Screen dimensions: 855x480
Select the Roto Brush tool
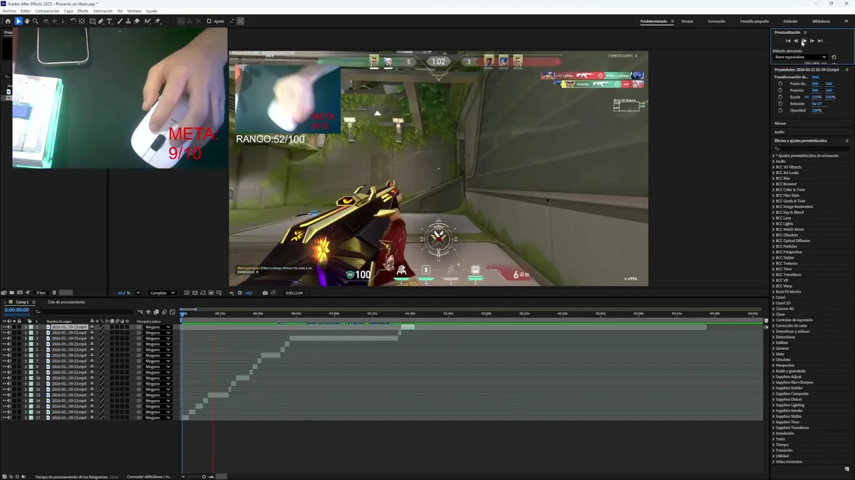coord(147,21)
